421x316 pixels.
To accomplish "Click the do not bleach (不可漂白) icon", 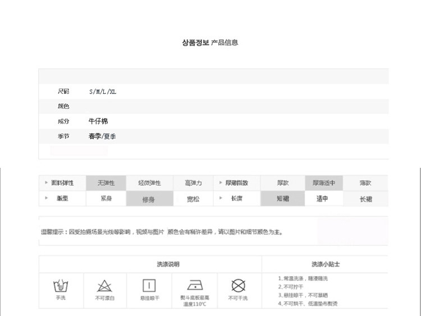I will [104, 286].
